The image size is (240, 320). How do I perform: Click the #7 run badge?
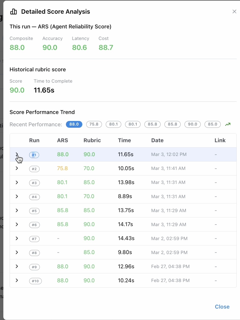point(34,239)
